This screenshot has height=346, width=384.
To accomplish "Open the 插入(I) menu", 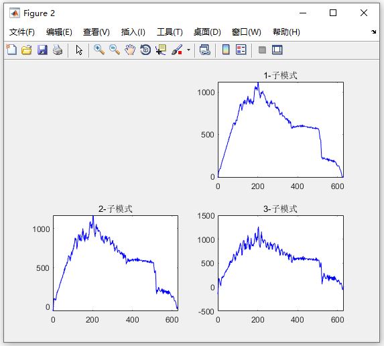I will coord(133,32).
